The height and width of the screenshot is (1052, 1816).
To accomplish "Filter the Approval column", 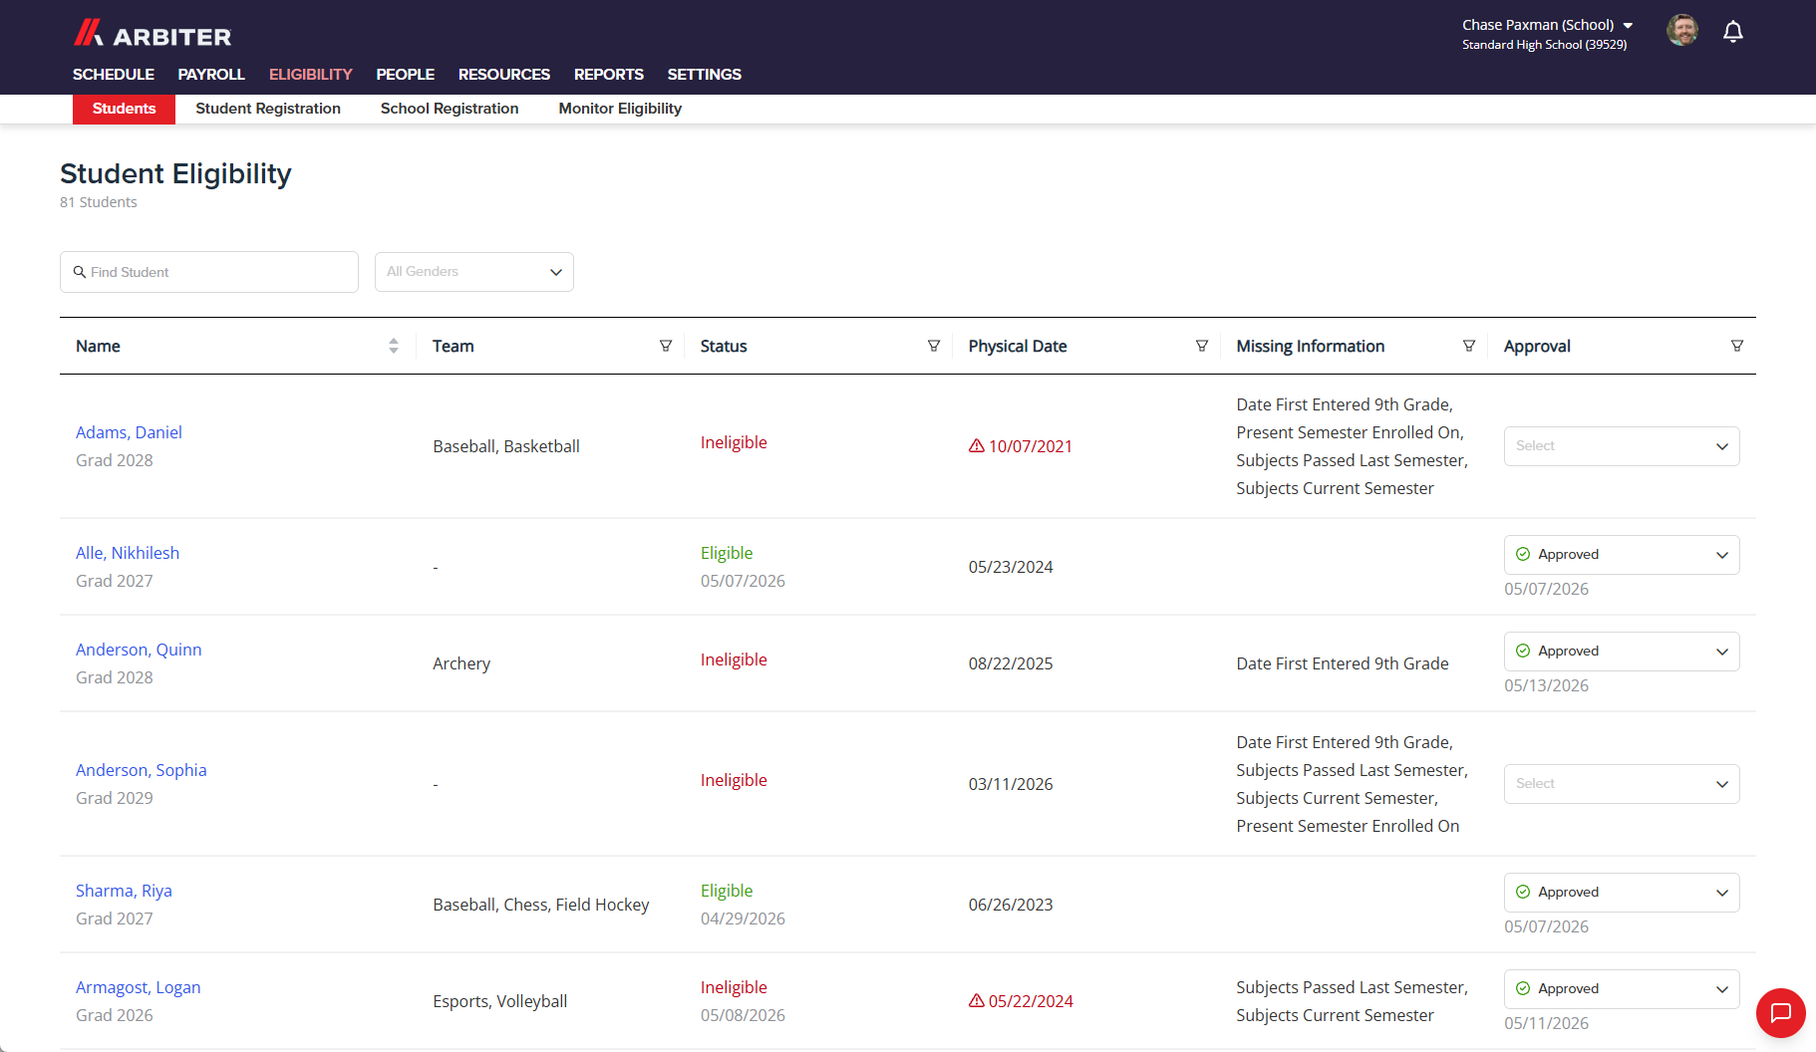I will [1736, 346].
